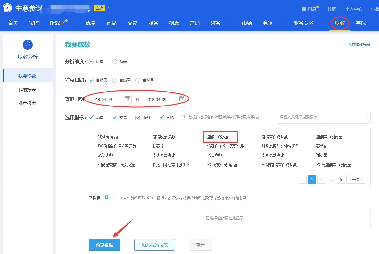Open the 商品 navigation tab
Screen dimensions: 379x254
click(112, 23)
